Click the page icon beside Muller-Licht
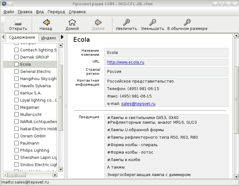This screenshot has height=186, width=239. pyautogui.click(x=17, y=114)
